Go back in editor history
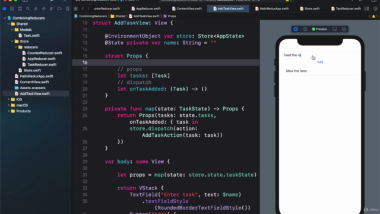The width and height of the screenshot is (380, 214). 83,9
